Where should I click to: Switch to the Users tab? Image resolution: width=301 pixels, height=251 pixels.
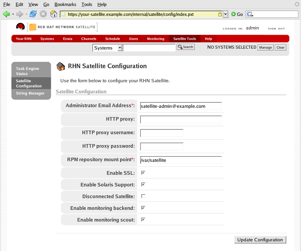coord(133,39)
